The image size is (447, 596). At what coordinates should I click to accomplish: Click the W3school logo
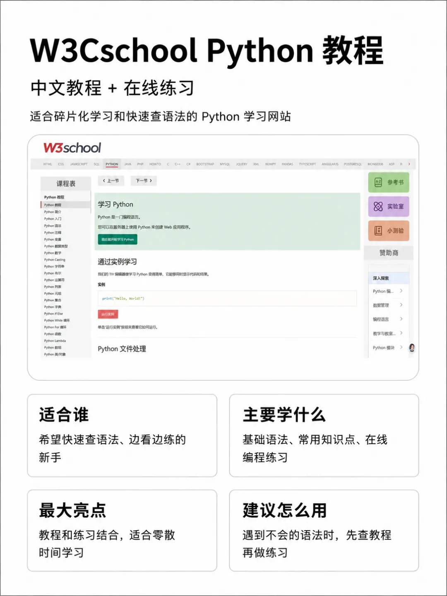72,148
